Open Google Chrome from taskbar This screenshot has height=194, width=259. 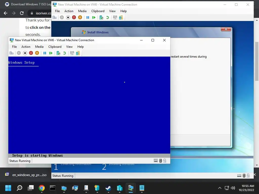click(x=42, y=188)
